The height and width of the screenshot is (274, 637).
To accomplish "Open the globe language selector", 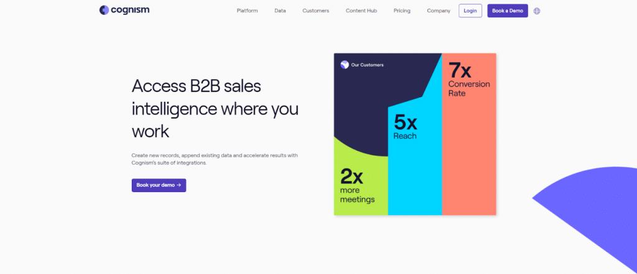I will coord(537,11).
